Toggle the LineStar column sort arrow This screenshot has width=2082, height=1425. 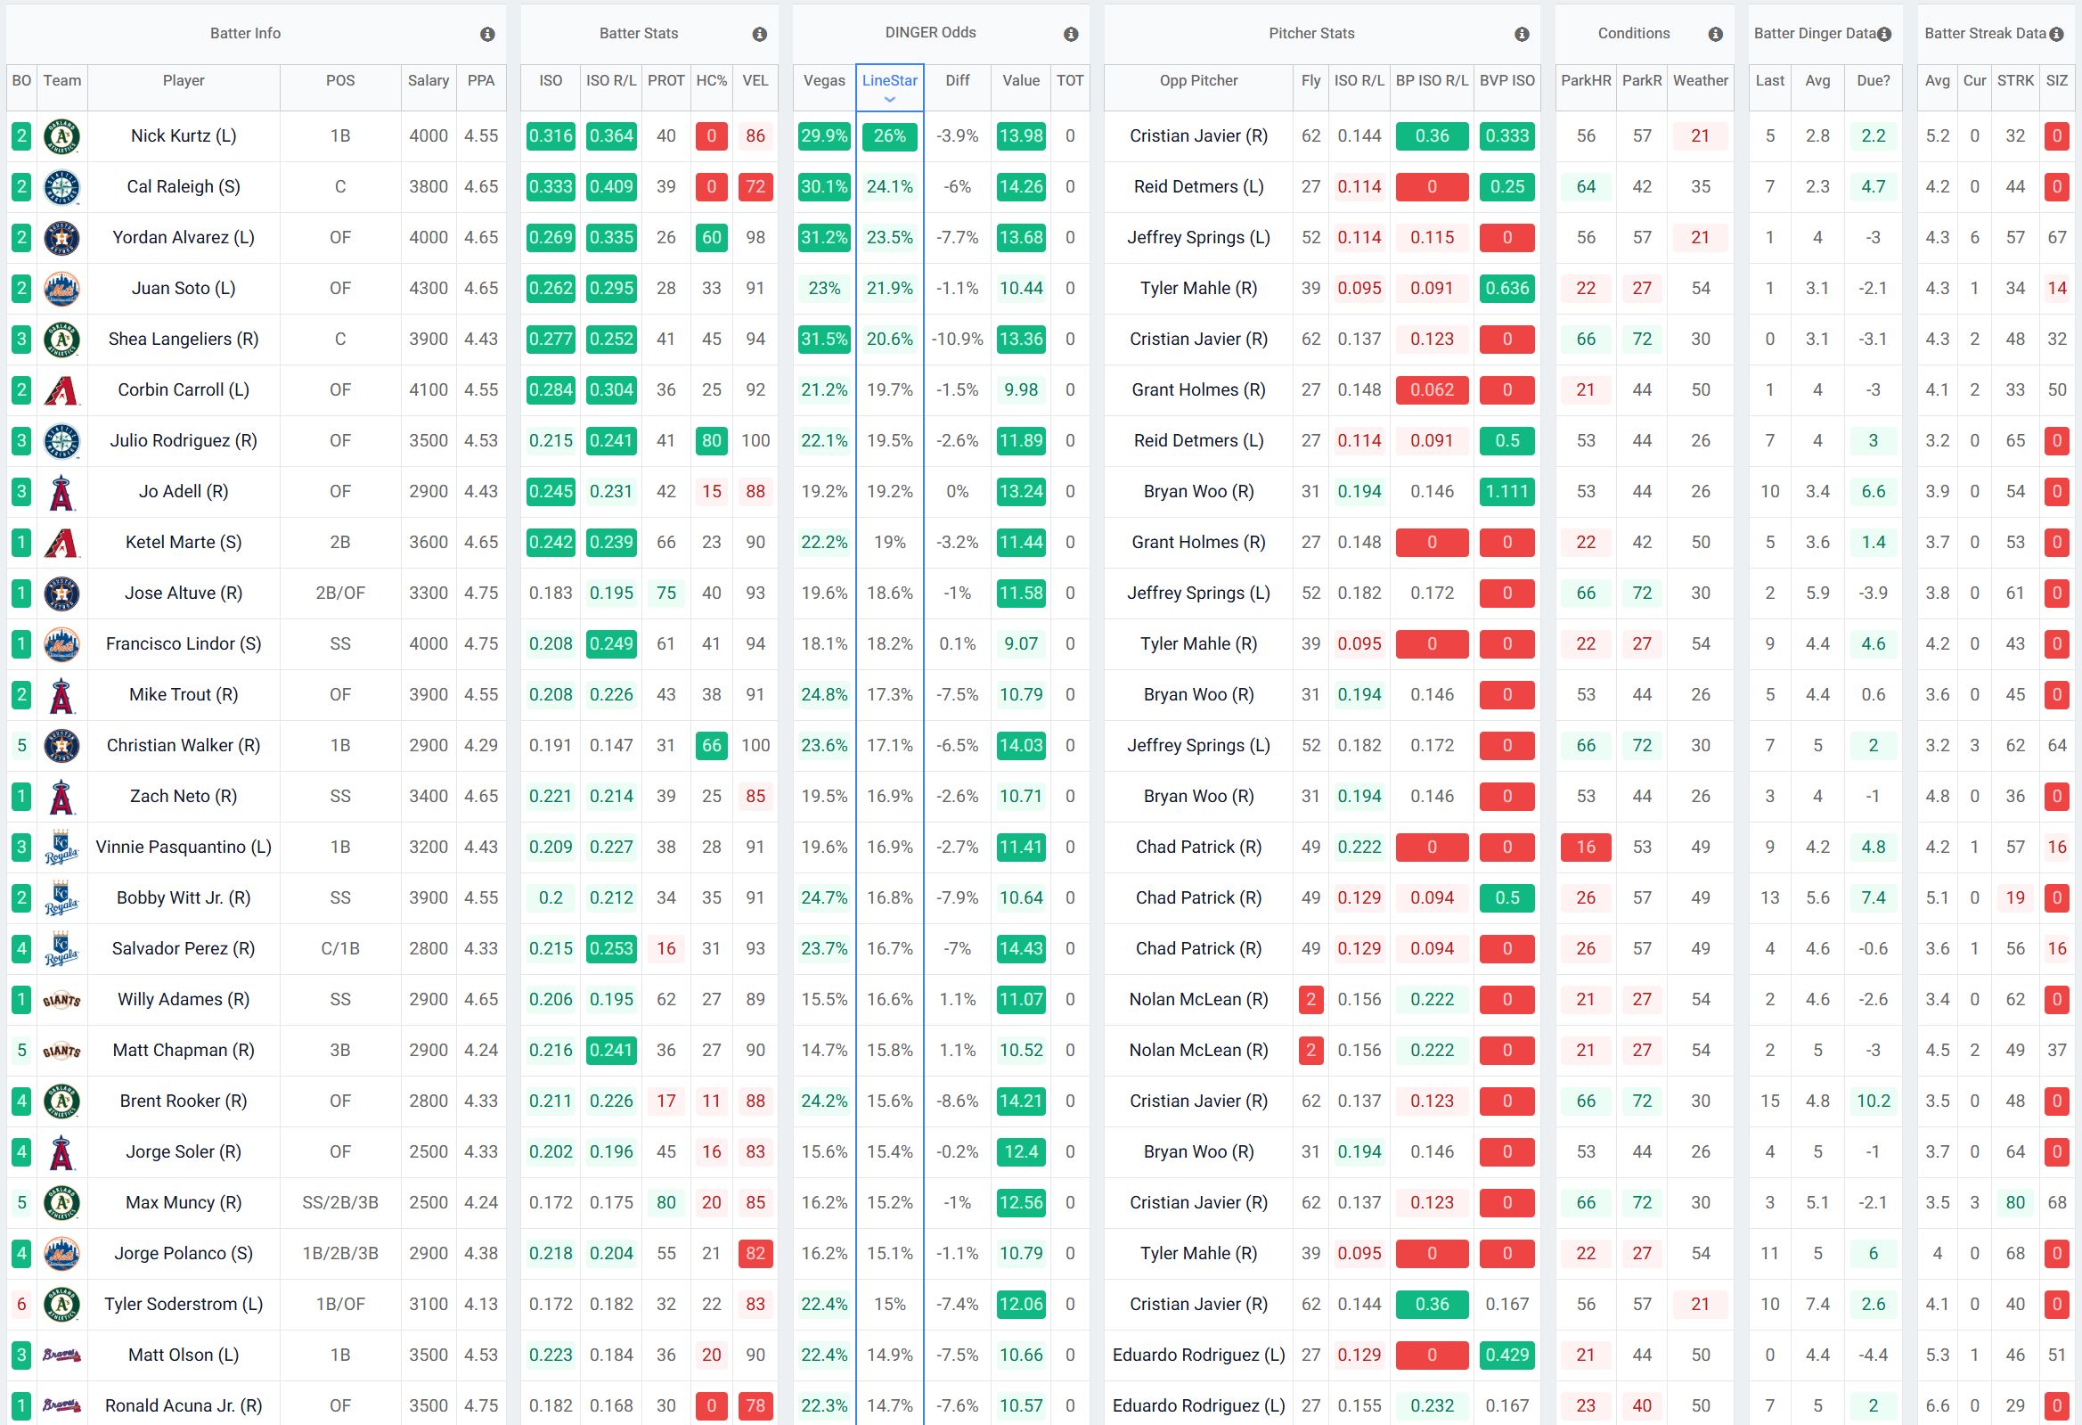(890, 100)
